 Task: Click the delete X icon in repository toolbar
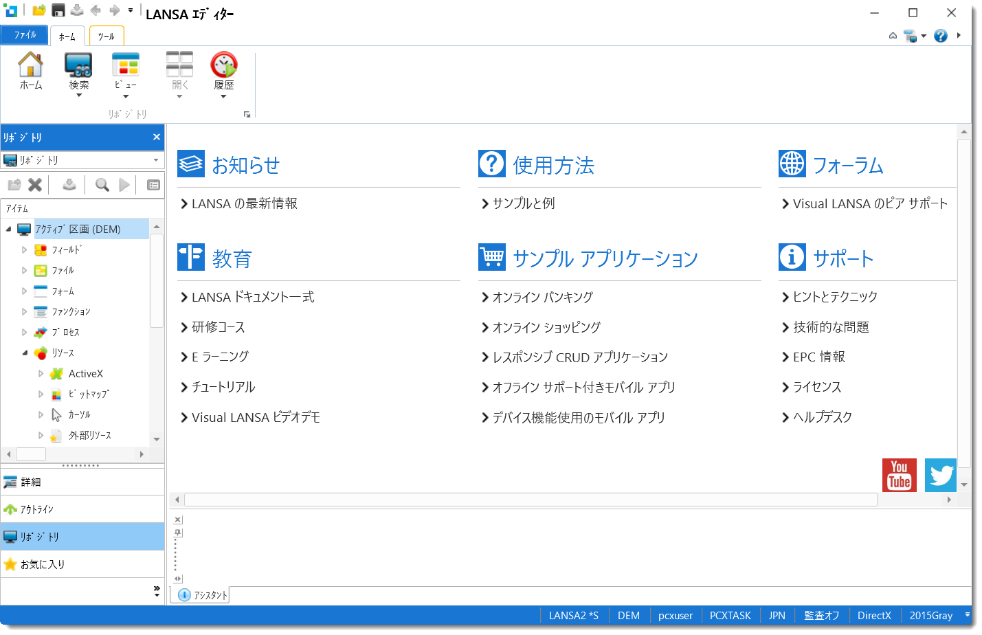tap(35, 184)
